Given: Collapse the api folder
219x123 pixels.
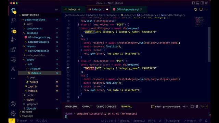Looking at the screenshot, I should tap(40, 64).
